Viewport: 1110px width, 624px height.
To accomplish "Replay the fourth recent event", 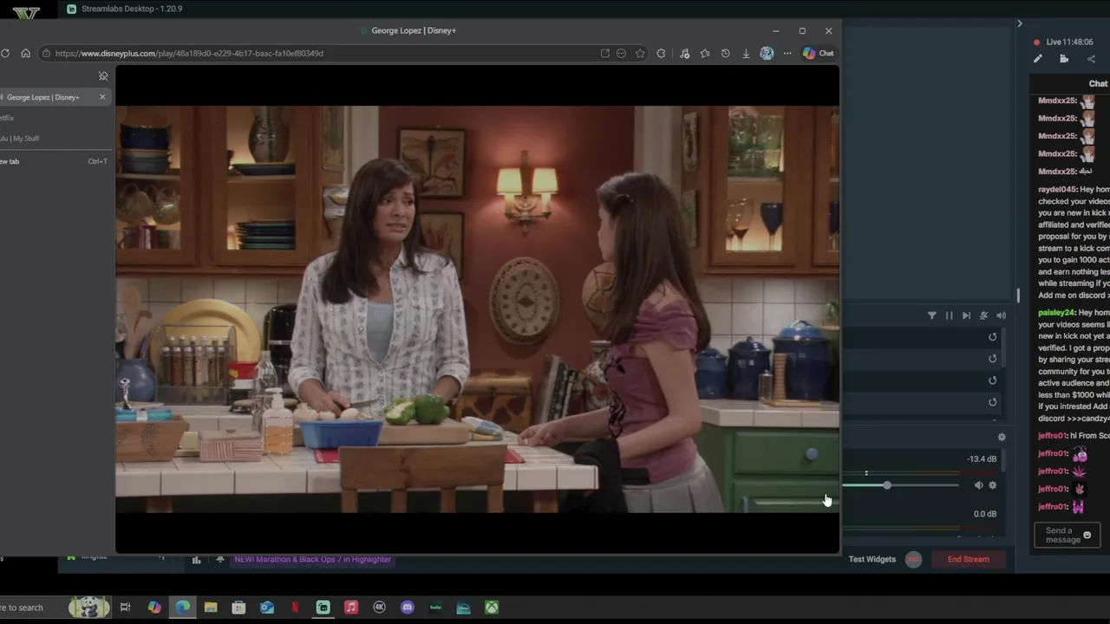I will [x=993, y=402].
